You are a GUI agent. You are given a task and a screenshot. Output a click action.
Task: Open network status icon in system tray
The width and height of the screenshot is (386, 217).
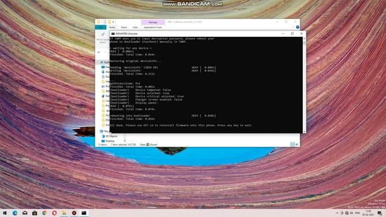[x=347, y=213]
